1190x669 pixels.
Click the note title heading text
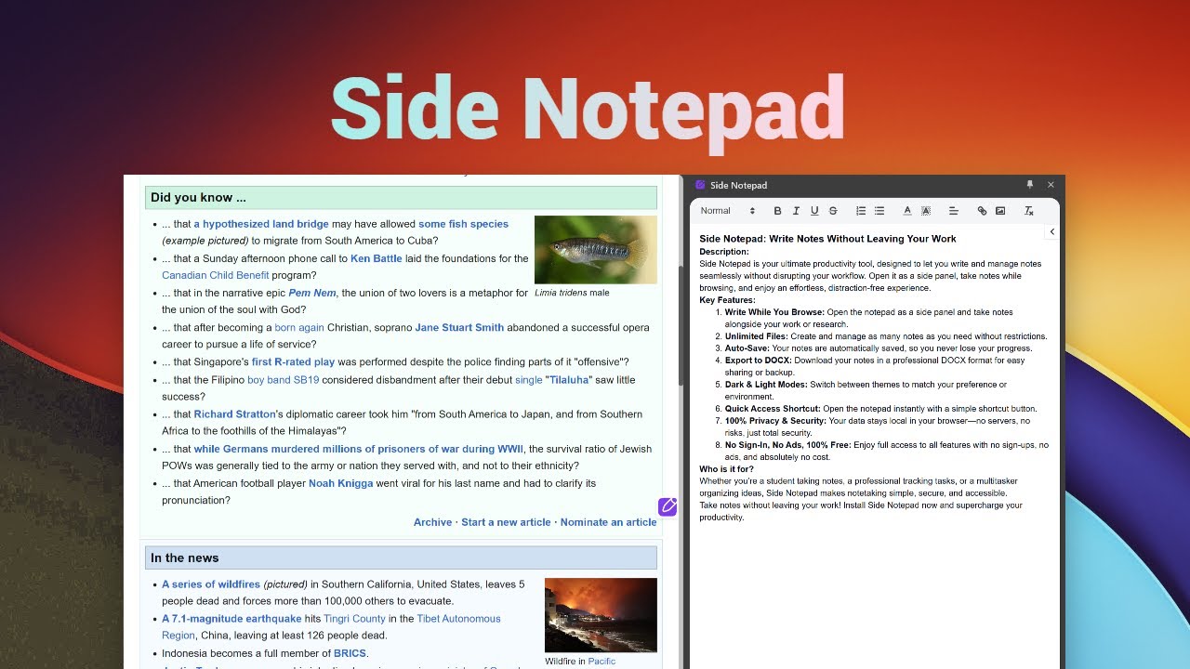827,239
